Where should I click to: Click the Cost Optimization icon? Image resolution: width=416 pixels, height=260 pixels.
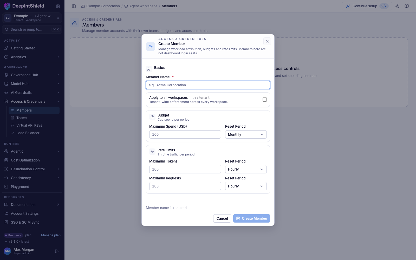click(x=6, y=160)
